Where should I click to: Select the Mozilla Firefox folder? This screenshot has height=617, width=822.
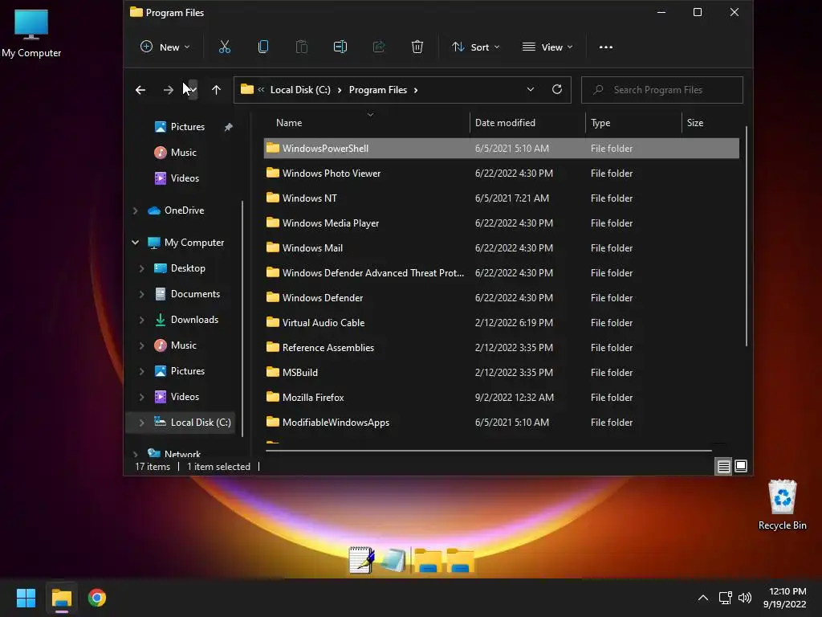coord(501,398)
